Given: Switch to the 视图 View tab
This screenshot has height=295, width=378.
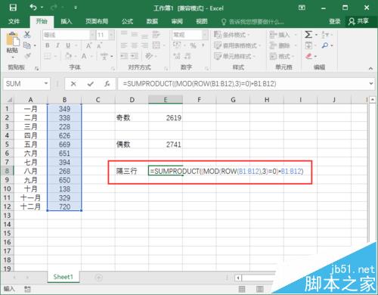Looking at the screenshot, I should (202, 21).
